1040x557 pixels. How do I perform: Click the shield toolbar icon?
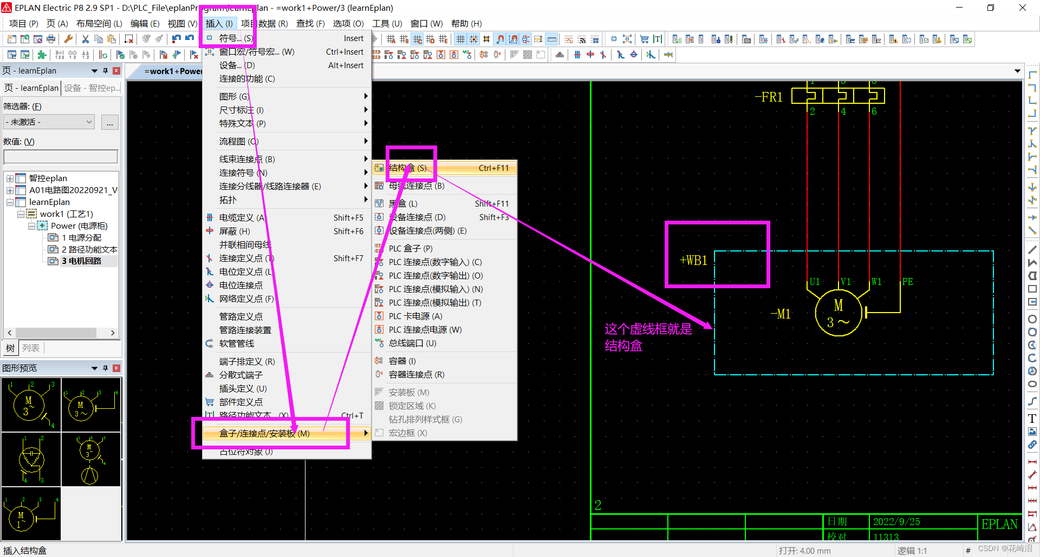(590, 55)
